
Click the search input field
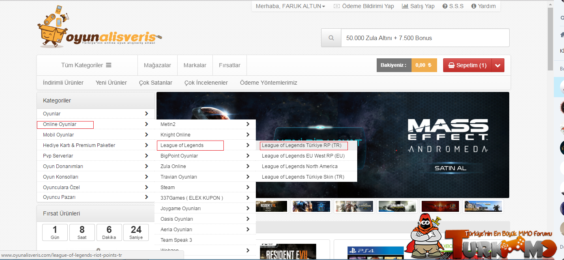(x=425, y=38)
